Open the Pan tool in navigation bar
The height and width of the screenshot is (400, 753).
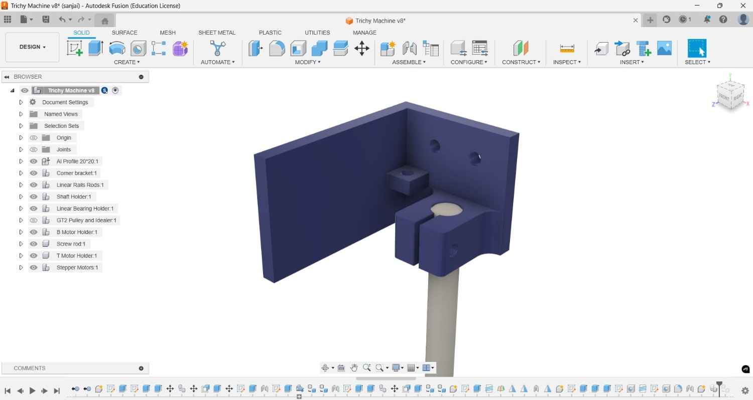pyautogui.click(x=354, y=367)
